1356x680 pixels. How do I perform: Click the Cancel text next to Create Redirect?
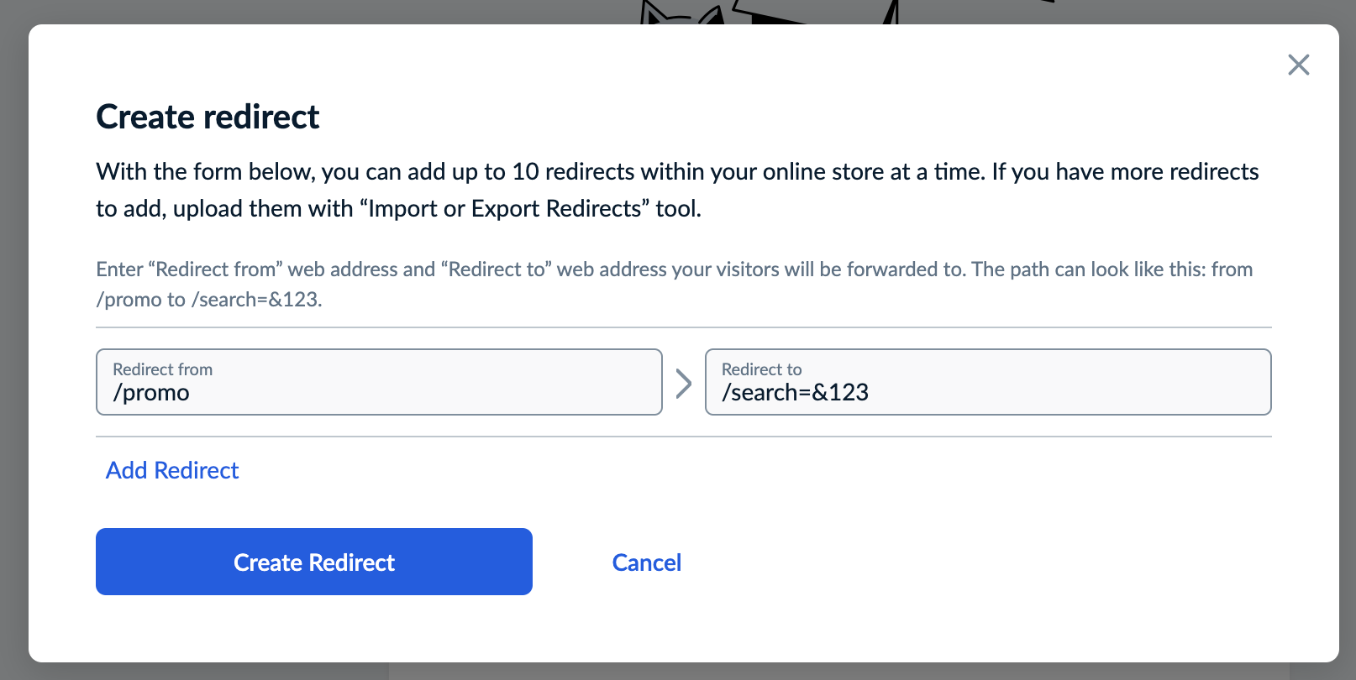tap(646, 562)
